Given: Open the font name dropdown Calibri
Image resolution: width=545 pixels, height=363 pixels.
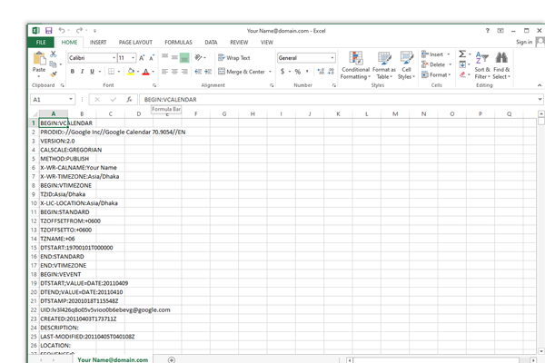Looking at the screenshot, I should point(114,58).
